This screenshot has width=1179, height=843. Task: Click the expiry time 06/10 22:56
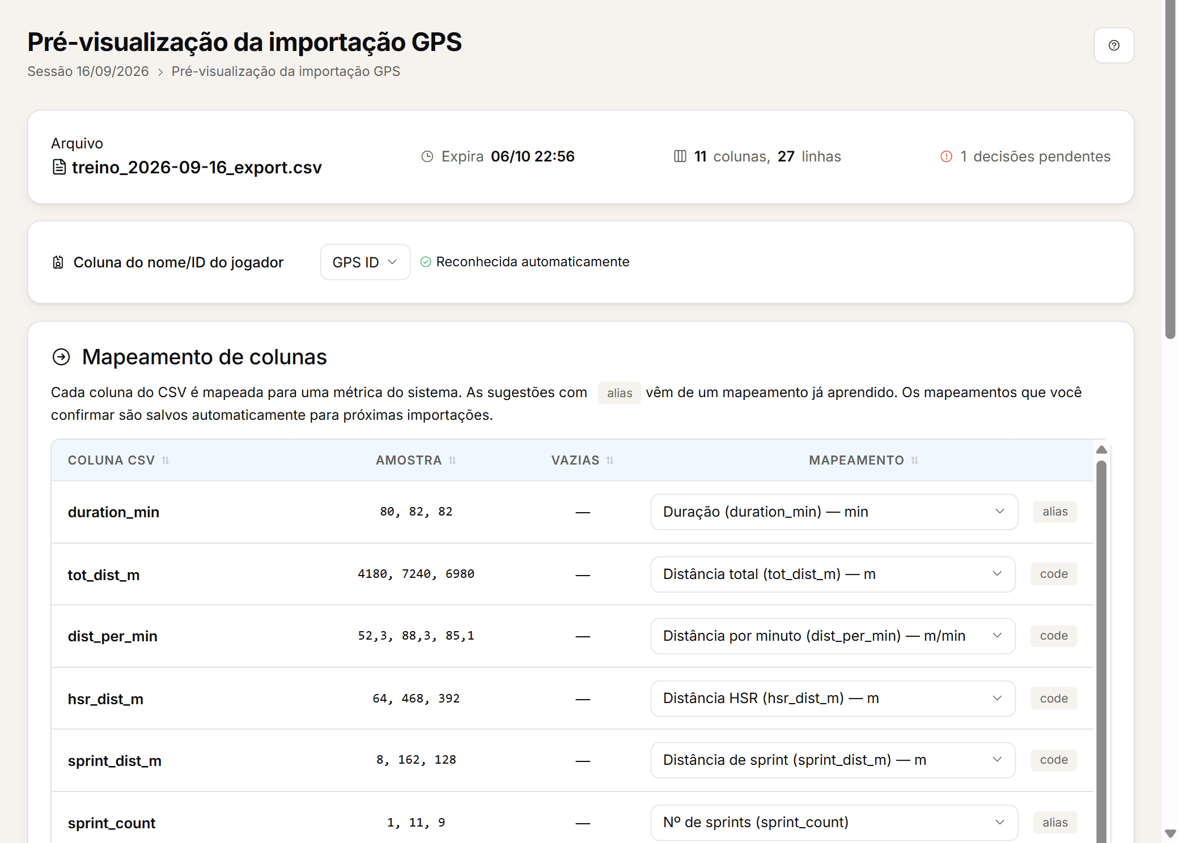tap(533, 156)
